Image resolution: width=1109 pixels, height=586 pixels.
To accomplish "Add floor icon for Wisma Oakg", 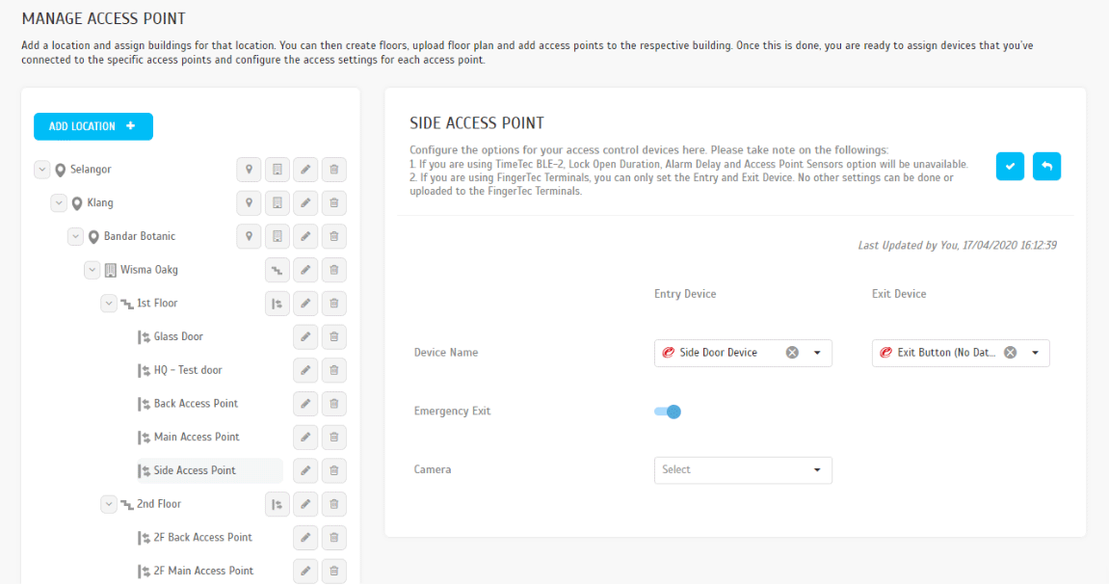I will [277, 270].
